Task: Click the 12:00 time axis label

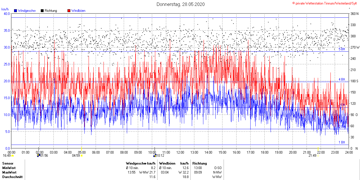Action: (180, 152)
